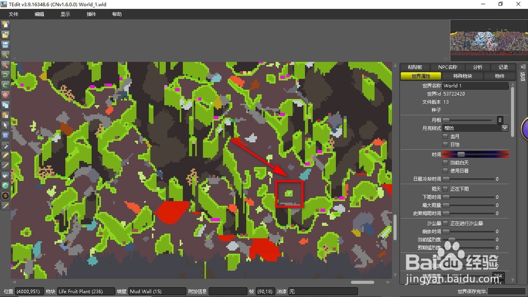Collapse the side panel with the arrow button
This screenshot has height=297, width=528.
point(522,67)
